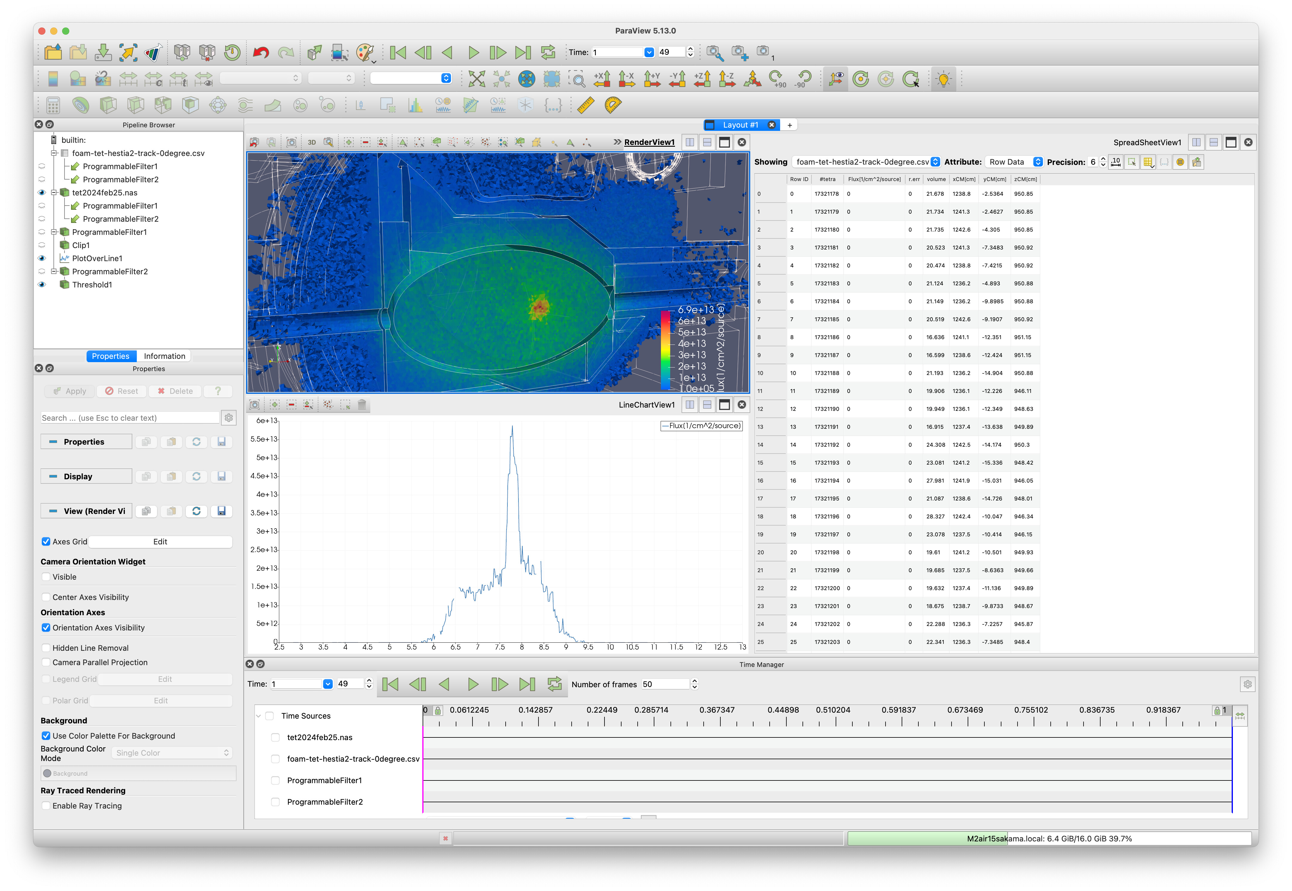Image resolution: width=1292 pixels, height=891 pixels.
Task: Click the Reset button in Properties
Action: [122, 391]
